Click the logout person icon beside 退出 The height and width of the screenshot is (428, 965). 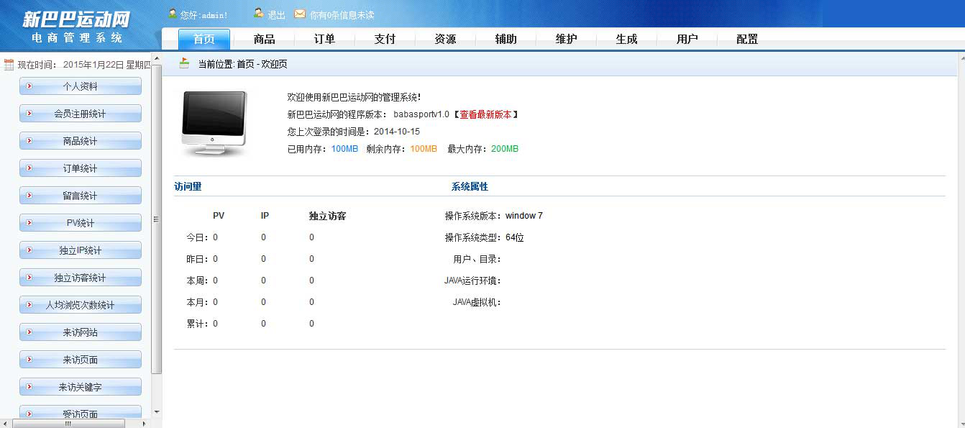point(258,14)
